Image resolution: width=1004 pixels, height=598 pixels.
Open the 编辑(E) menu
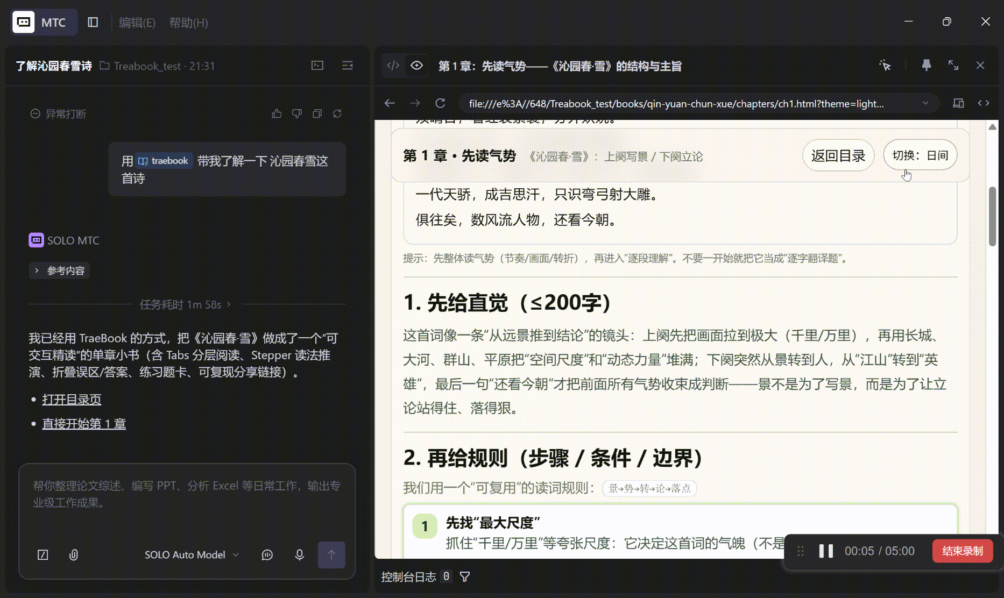coord(137,23)
